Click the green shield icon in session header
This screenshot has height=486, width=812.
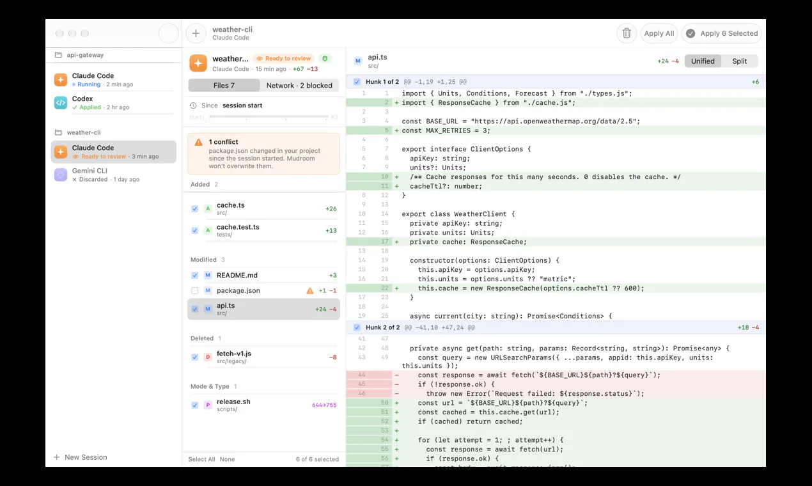point(325,58)
